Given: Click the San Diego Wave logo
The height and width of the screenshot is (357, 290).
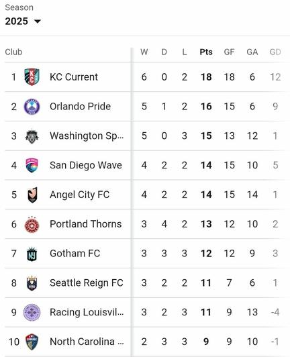Looking at the screenshot, I should [x=32, y=165].
